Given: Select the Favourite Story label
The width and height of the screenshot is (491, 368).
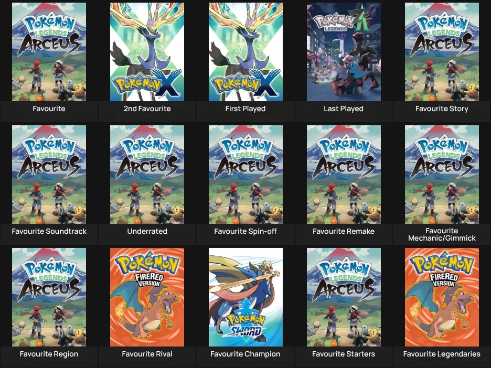Looking at the screenshot, I should coord(442,109).
